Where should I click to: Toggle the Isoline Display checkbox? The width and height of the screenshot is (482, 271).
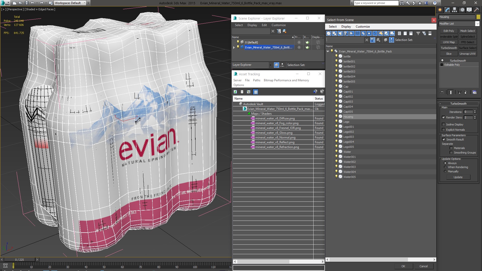(x=443, y=124)
